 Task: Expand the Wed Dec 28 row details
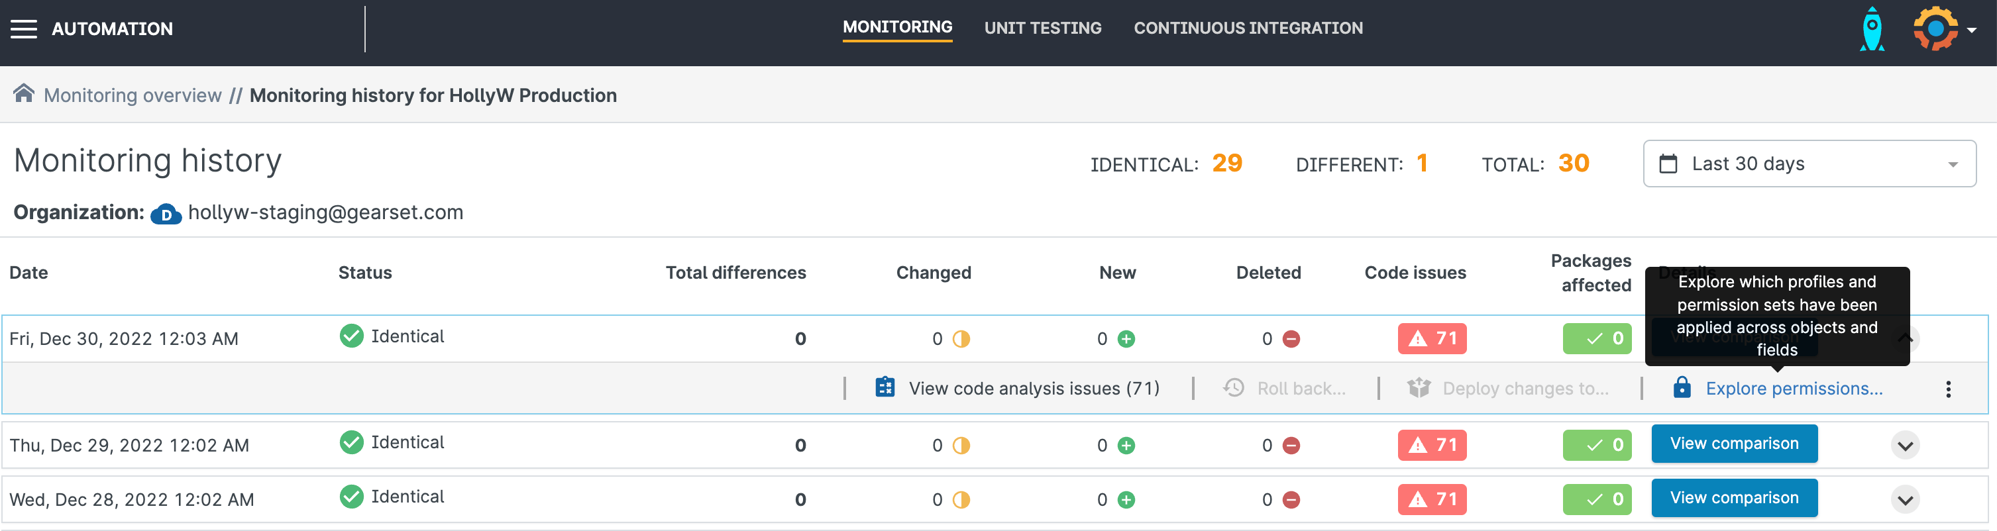[1905, 500]
